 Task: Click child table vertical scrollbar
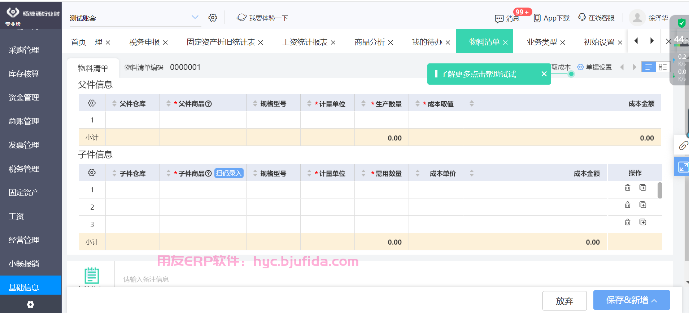[x=660, y=190]
